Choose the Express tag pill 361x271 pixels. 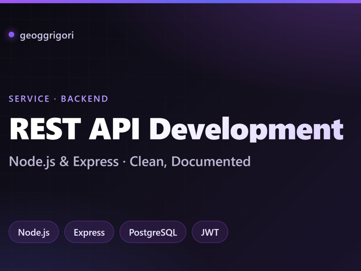pyautogui.click(x=89, y=232)
